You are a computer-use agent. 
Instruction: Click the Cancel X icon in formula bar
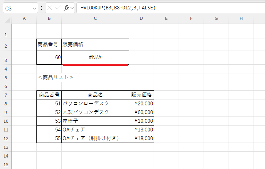click(50, 8)
